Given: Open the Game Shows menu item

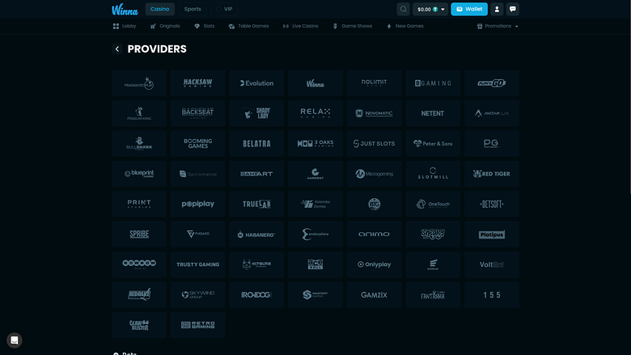Looking at the screenshot, I should click(353, 26).
